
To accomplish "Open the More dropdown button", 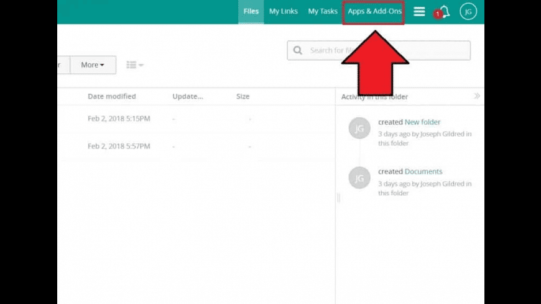I will pyautogui.click(x=93, y=65).
